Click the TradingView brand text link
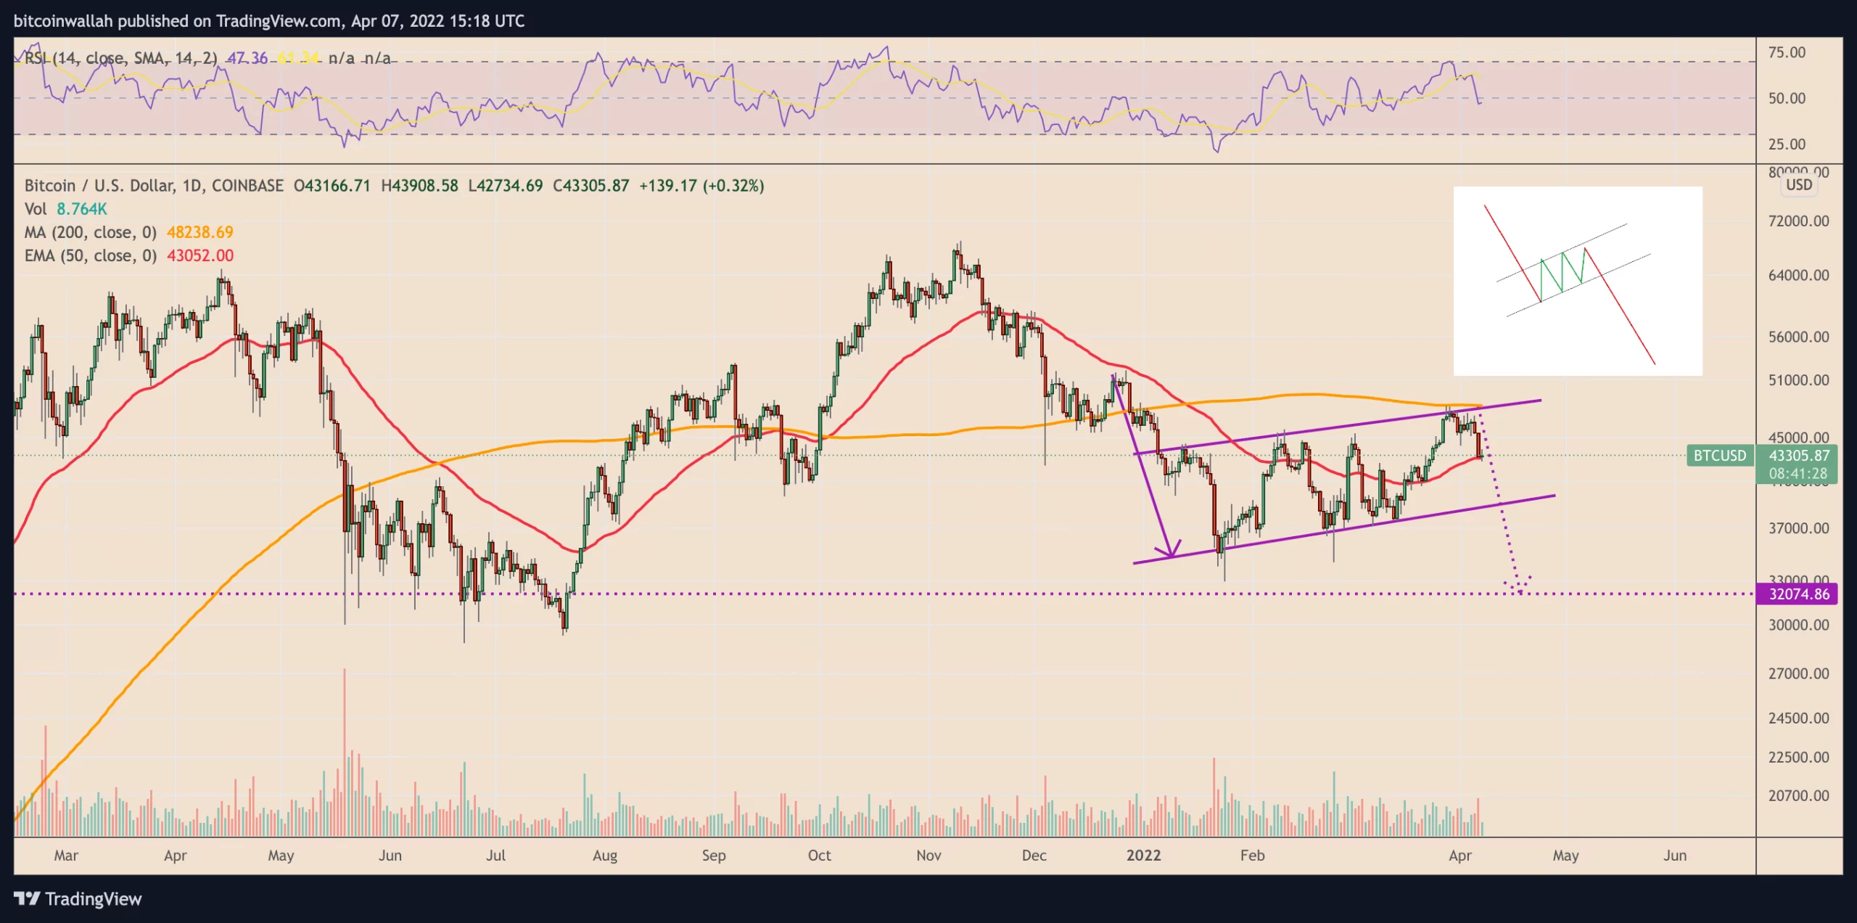The height and width of the screenshot is (923, 1857). pos(93,899)
